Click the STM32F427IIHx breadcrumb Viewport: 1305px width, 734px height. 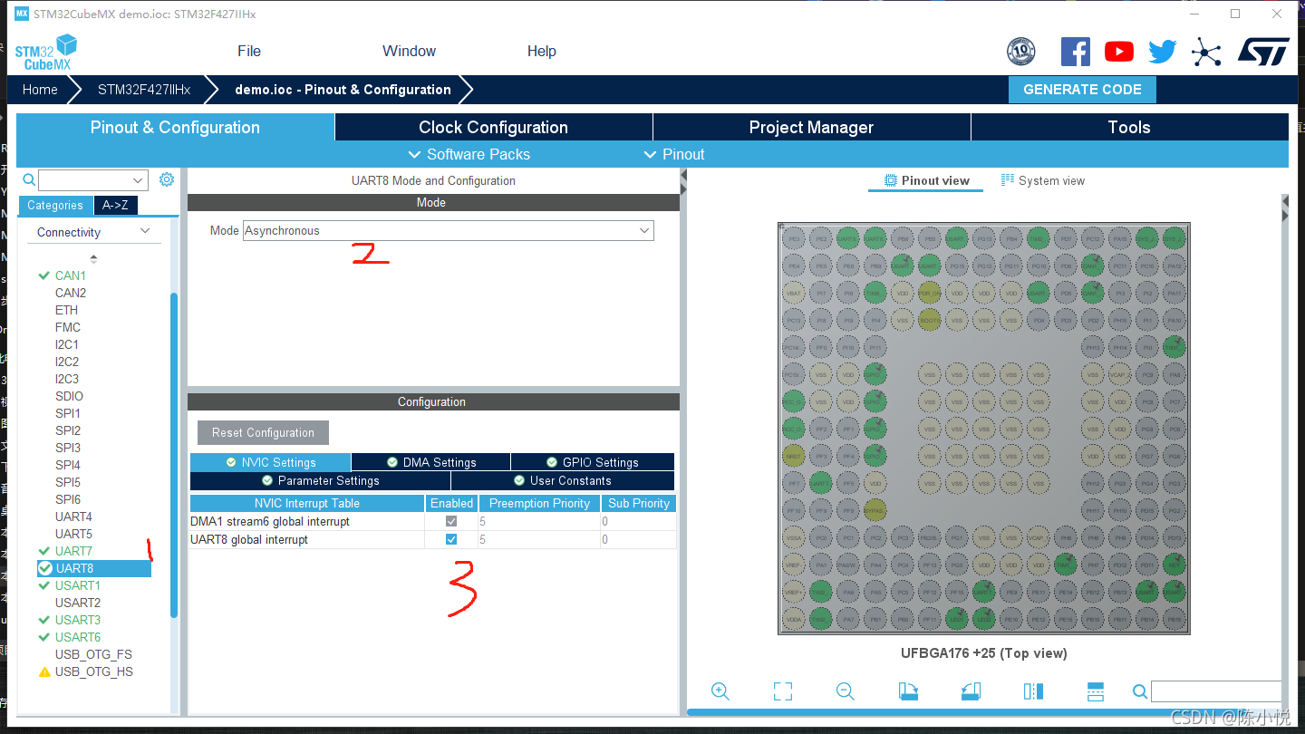click(144, 90)
